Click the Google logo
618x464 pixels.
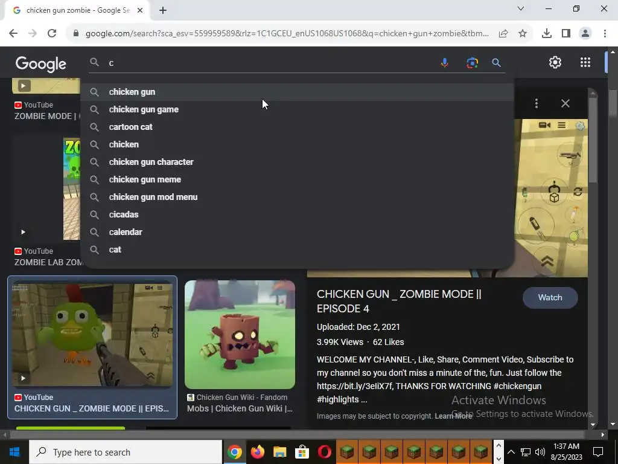tap(40, 63)
